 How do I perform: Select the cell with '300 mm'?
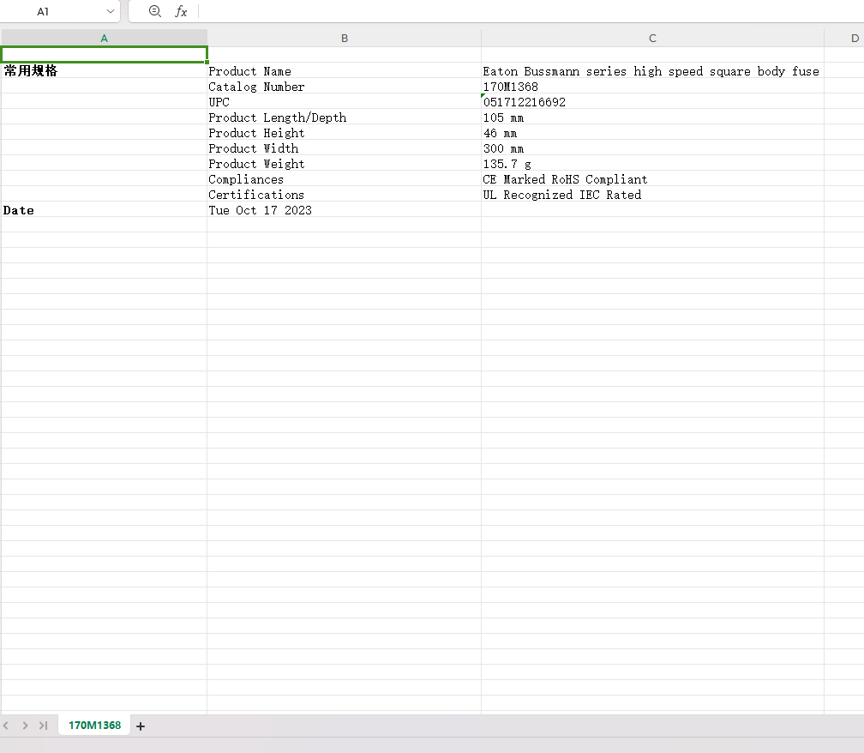coord(652,148)
